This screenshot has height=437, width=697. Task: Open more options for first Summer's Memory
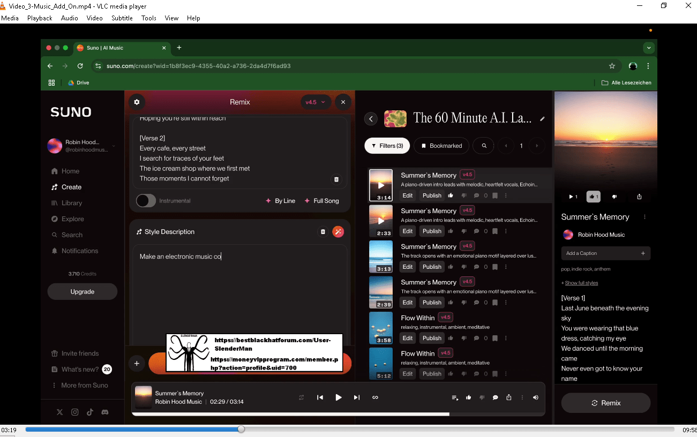(506, 195)
